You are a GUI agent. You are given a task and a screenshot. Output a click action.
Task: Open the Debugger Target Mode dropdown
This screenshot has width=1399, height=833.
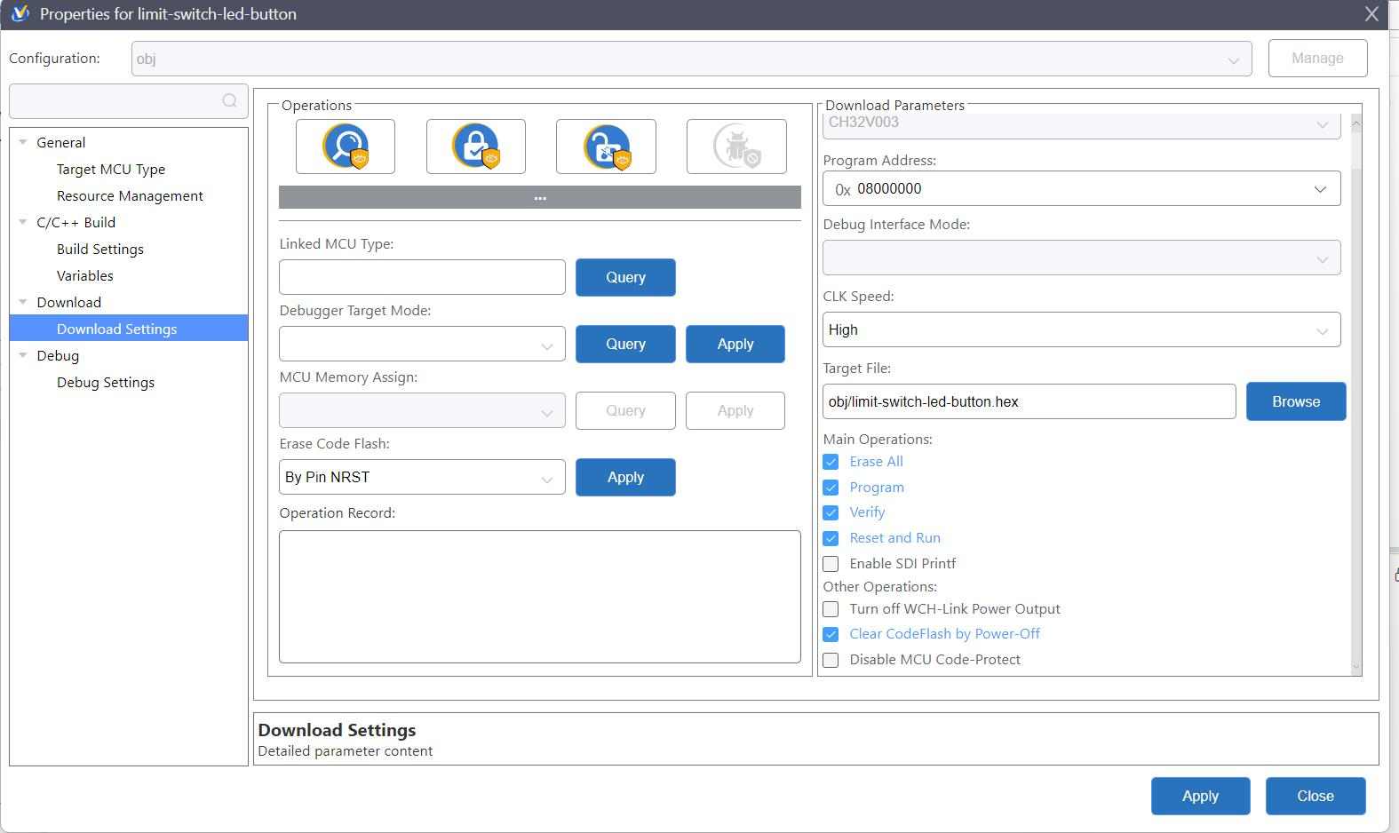pos(422,345)
